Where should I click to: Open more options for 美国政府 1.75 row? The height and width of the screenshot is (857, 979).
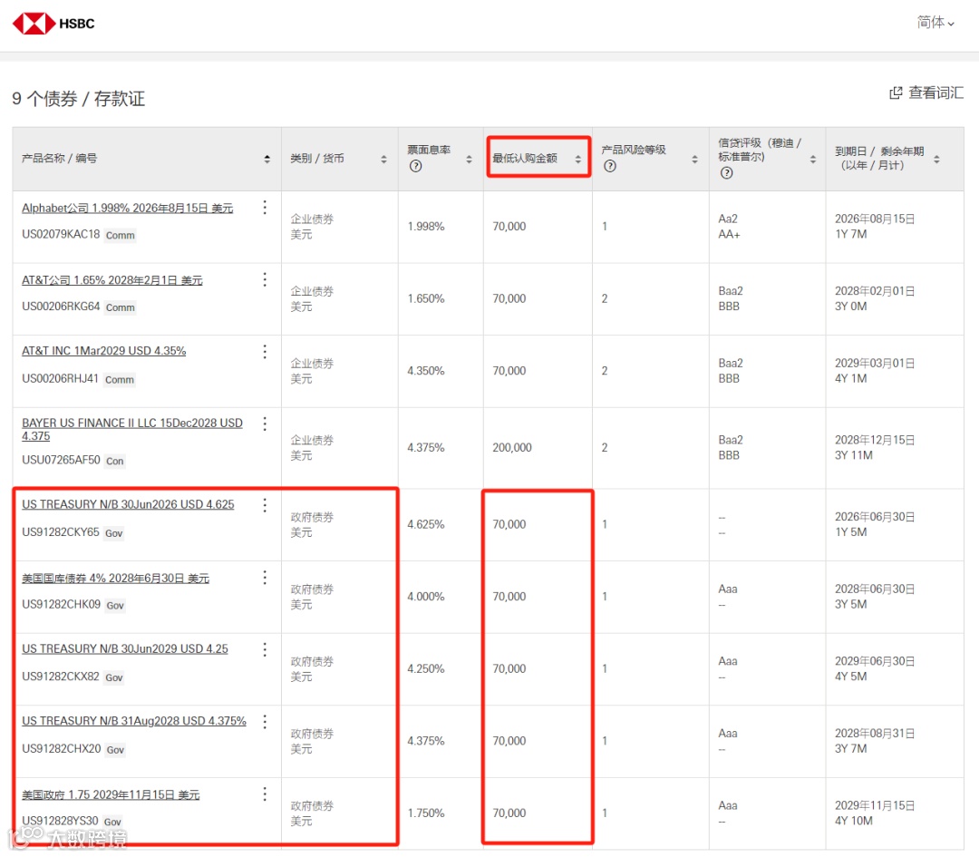pos(265,794)
